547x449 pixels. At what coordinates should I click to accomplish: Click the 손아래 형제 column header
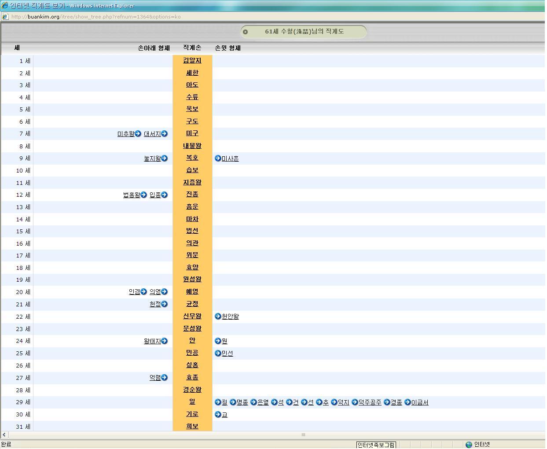click(154, 48)
